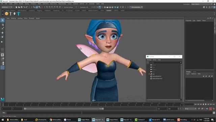
Task: Toggle select by hierarchy mode
Action: [34, 7]
